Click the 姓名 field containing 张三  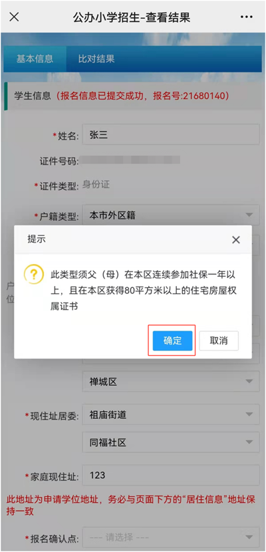(x=171, y=134)
